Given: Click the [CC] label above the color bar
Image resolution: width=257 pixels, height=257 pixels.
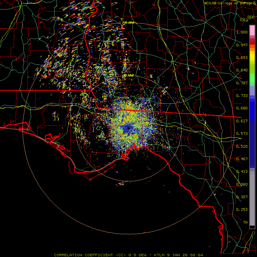Looking at the screenshot, I should tap(244, 20).
